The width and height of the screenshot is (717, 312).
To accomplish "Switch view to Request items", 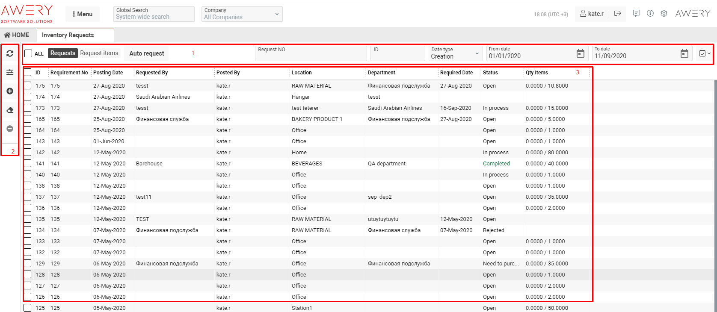I will coord(99,53).
